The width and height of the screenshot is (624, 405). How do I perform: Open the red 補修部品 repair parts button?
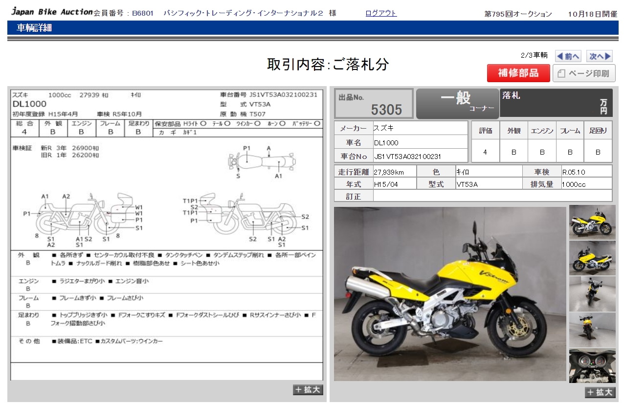click(518, 73)
